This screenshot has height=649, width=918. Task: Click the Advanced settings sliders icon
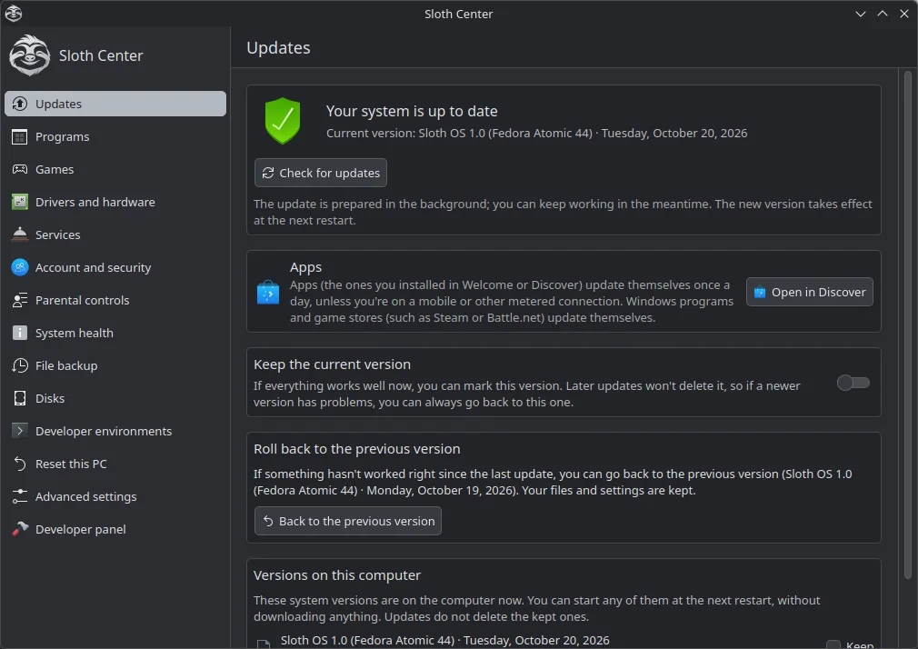[x=20, y=496]
